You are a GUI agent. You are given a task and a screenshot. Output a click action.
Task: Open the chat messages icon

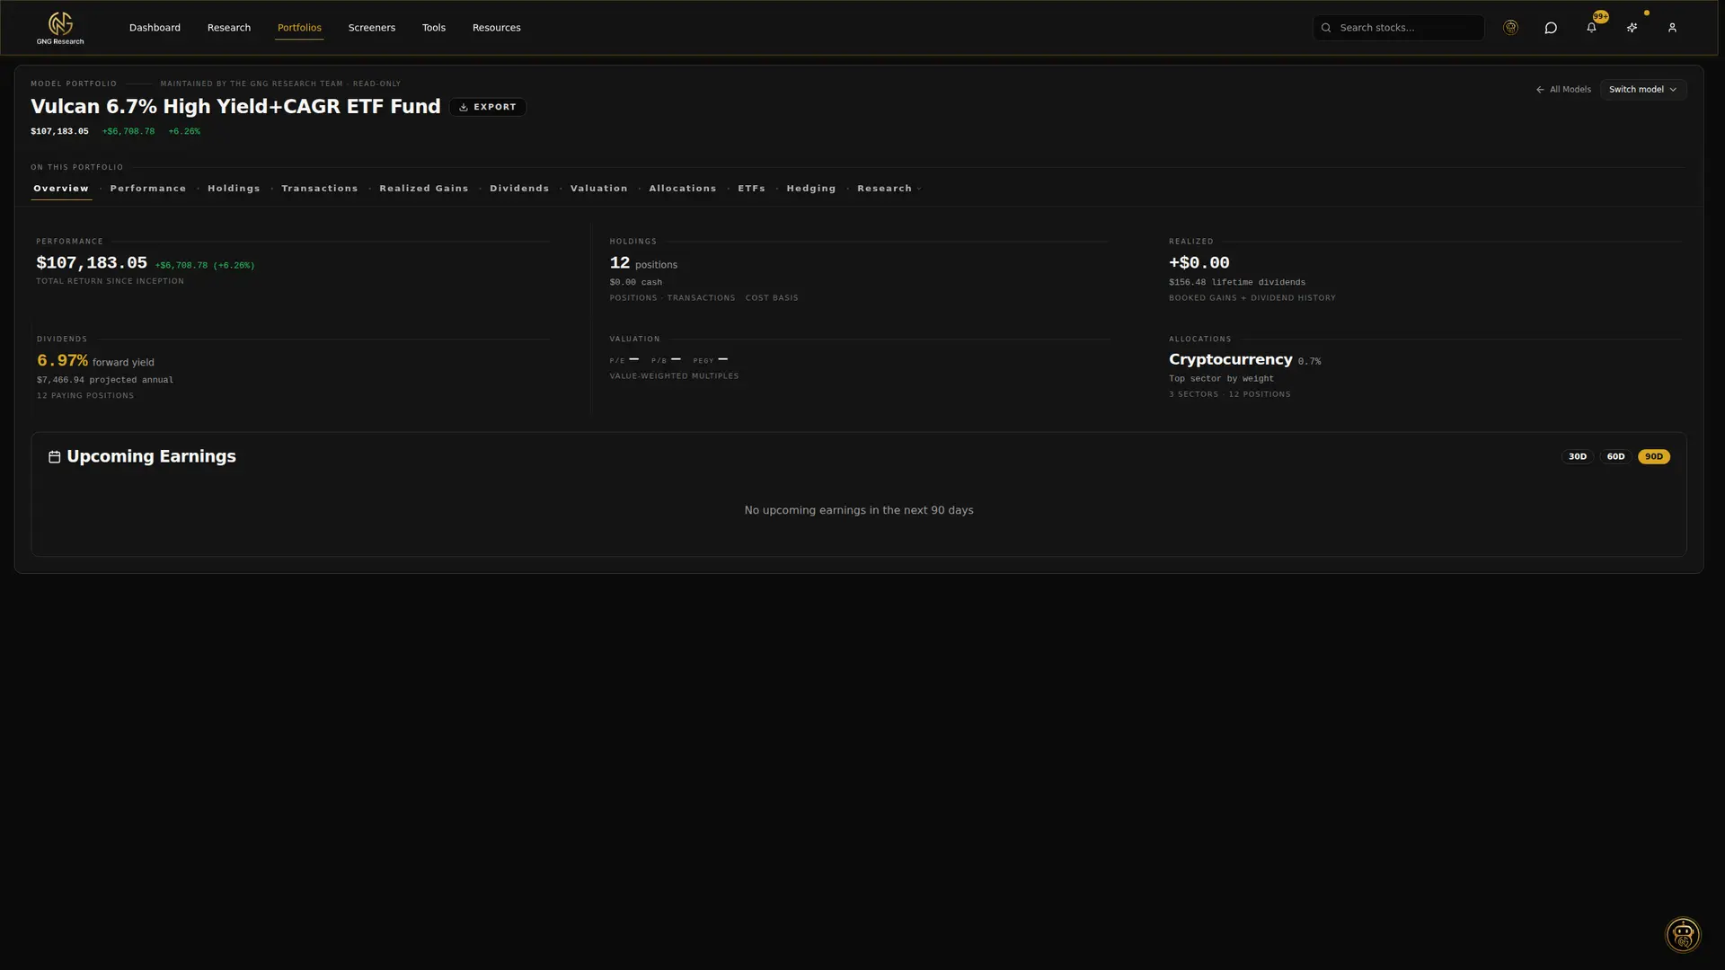pyautogui.click(x=1551, y=28)
